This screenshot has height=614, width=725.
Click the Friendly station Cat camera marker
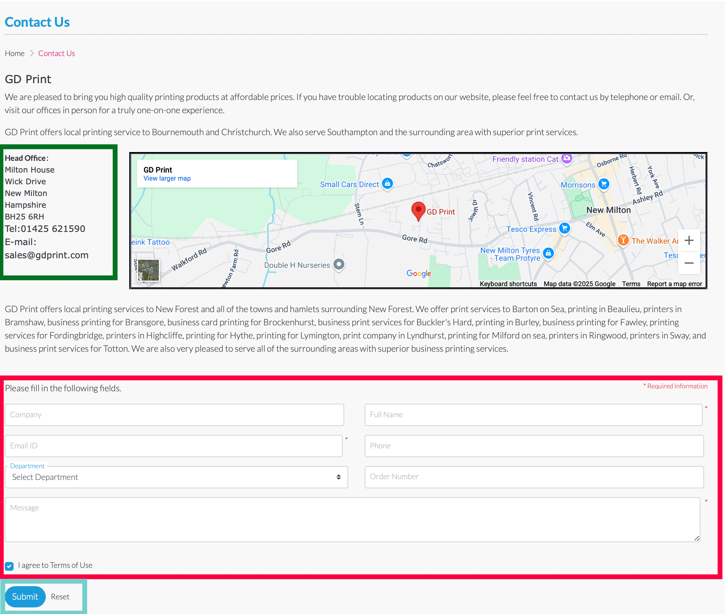click(x=567, y=158)
